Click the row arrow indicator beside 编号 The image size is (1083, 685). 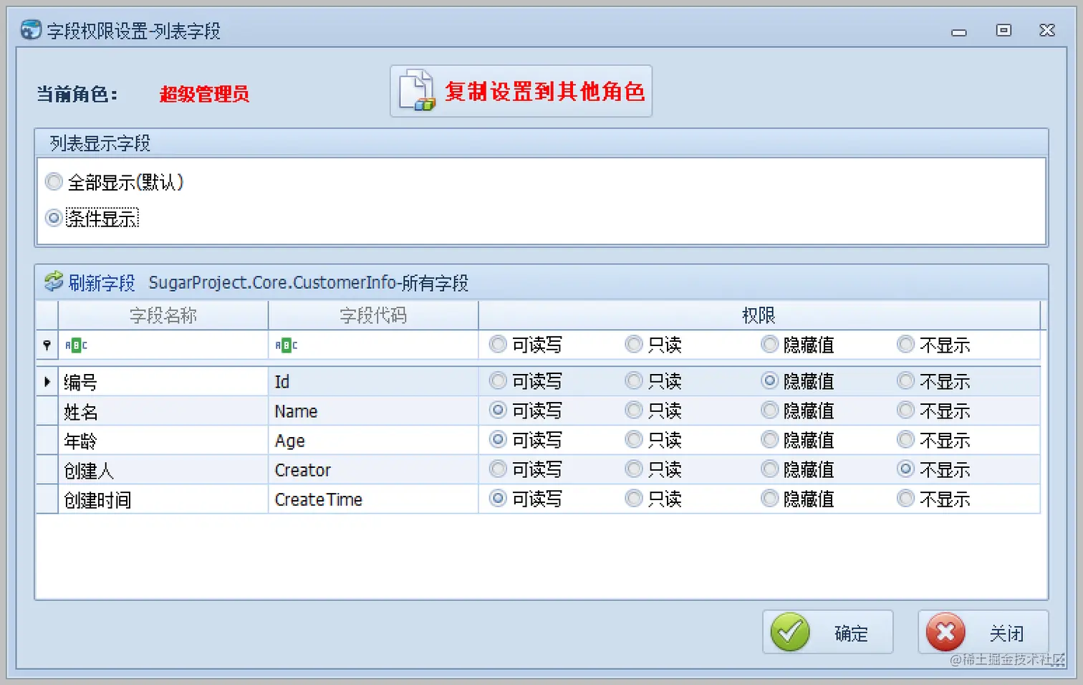[x=47, y=381]
